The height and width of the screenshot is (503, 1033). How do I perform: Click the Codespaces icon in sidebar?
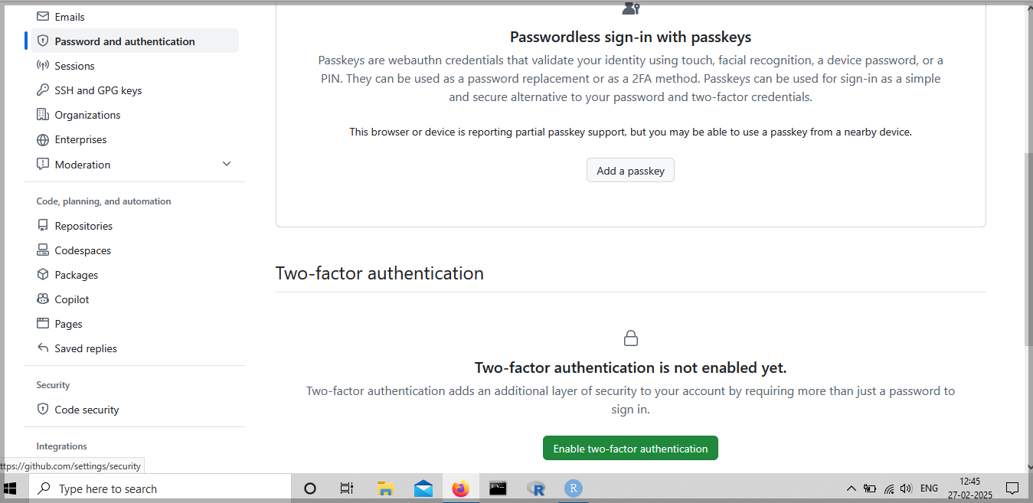tap(43, 250)
